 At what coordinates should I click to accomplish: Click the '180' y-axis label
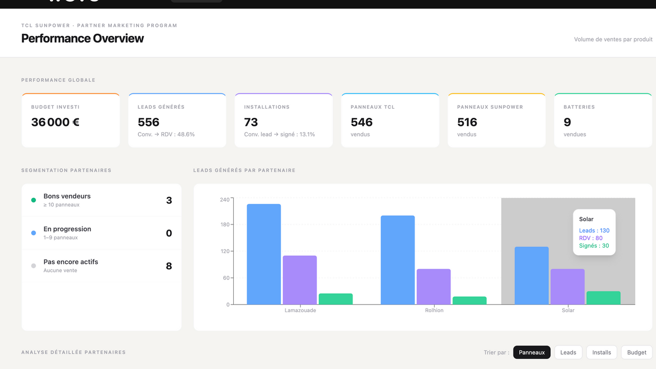coord(224,224)
